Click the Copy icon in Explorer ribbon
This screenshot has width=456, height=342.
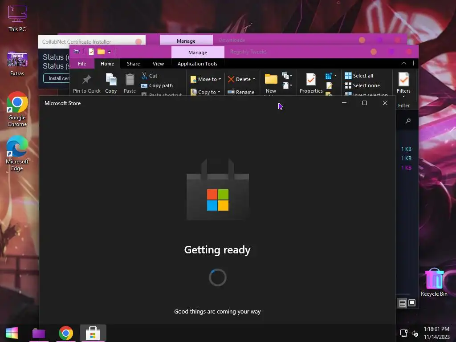click(x=111, y=84)
